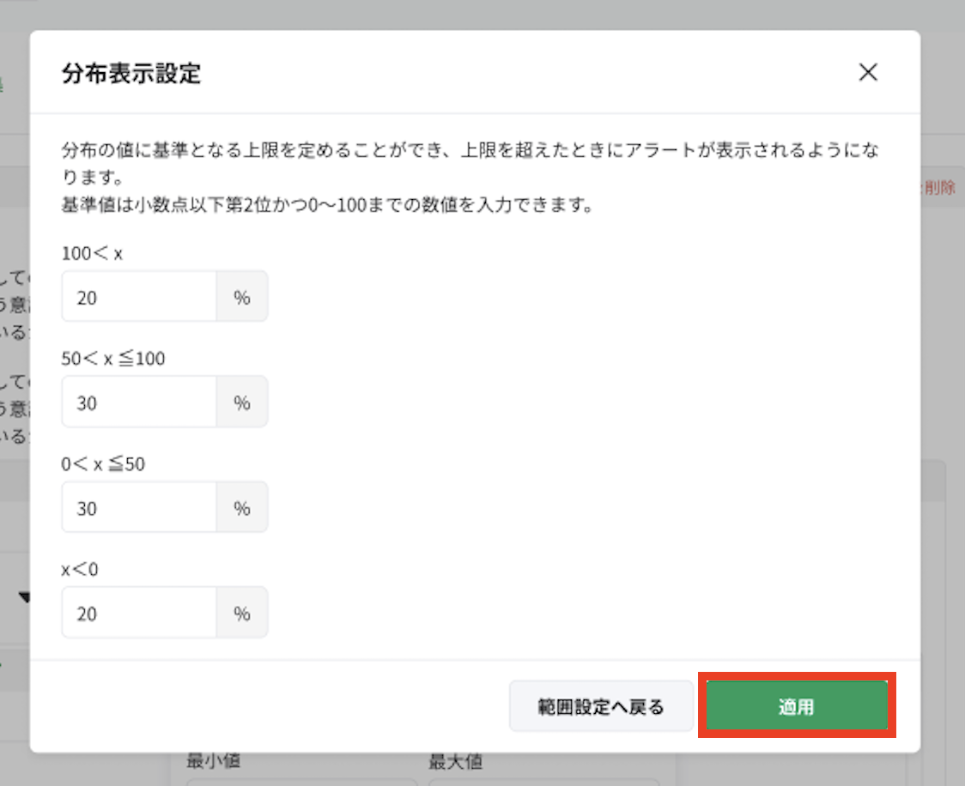Click the % unit beside the x＜0 field
965x786 pixels.
pyautogui.click(x=241, y=613)
